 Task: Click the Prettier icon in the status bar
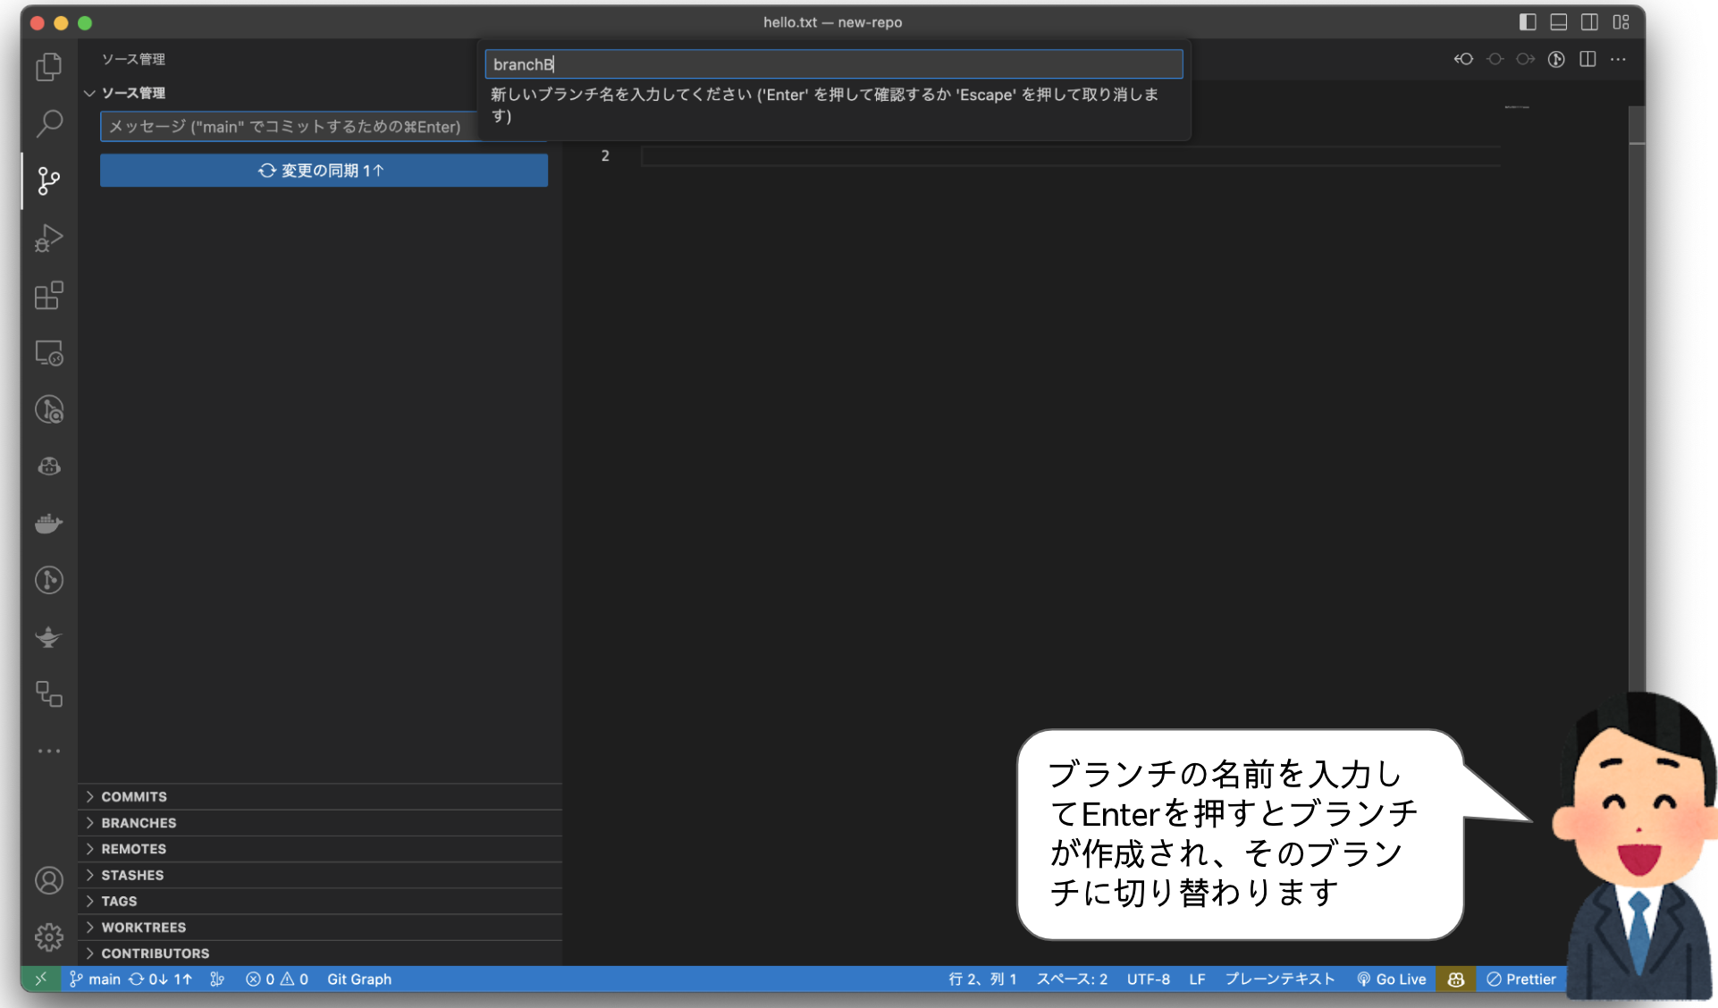pos(1521,979)
